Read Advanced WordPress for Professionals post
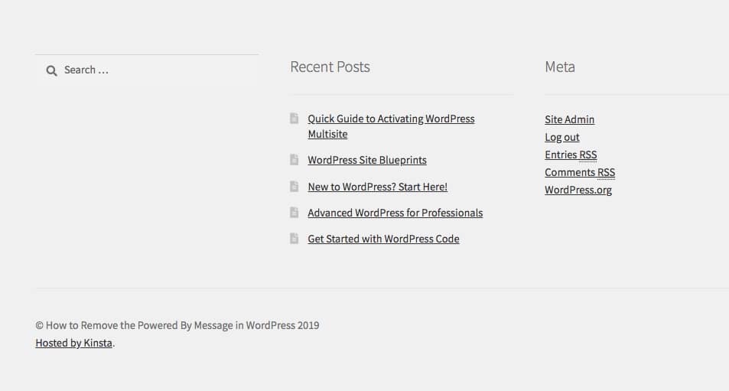 click(395, 213)
